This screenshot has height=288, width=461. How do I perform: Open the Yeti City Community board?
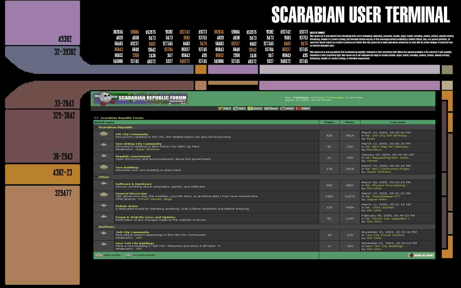(132, 232)
